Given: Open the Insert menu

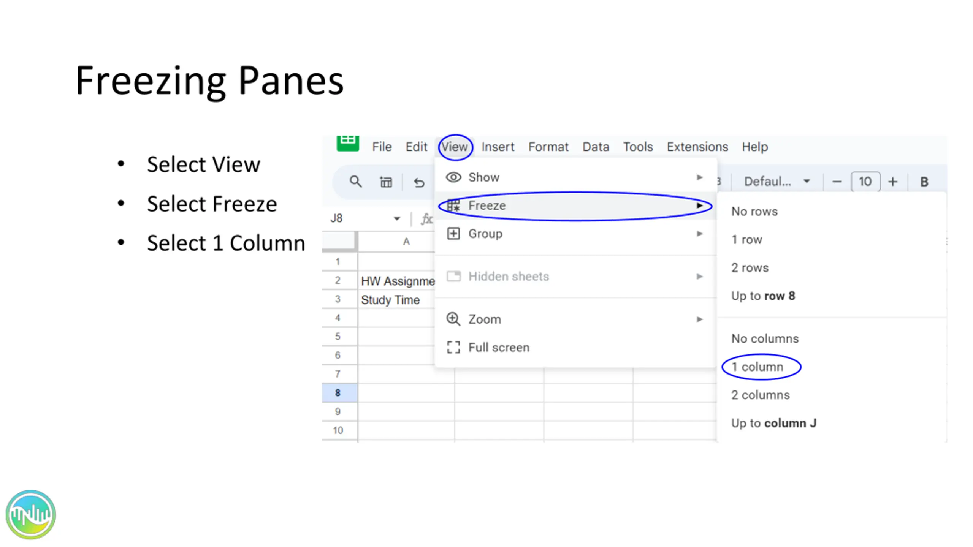Looking at the screenshot, I should [498, 147].
